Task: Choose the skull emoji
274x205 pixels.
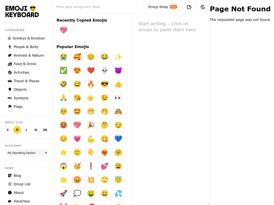Action: [105, 70]
